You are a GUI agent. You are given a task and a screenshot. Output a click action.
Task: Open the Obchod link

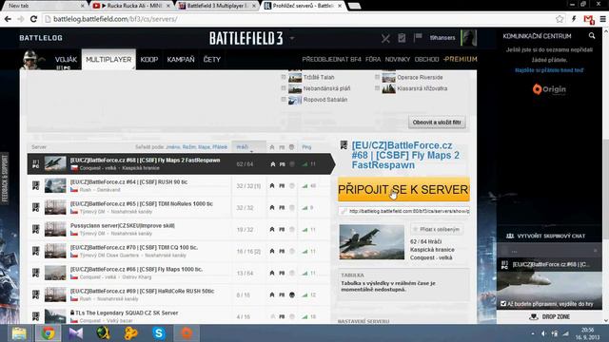(426, 59)
